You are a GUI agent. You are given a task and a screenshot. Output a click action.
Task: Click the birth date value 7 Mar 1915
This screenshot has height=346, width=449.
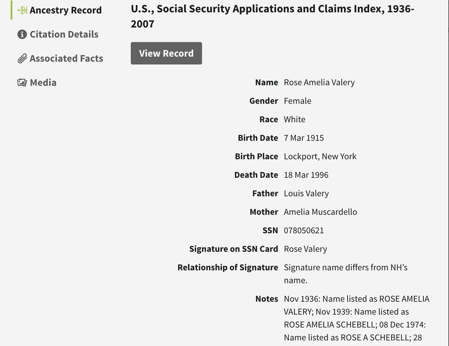click(x=304, y=138)
